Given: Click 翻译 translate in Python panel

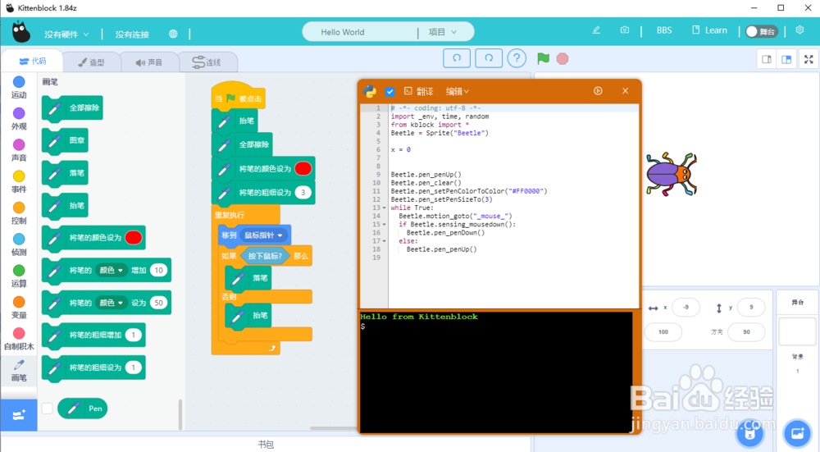Looking at the screenshot, I should 419,92.
